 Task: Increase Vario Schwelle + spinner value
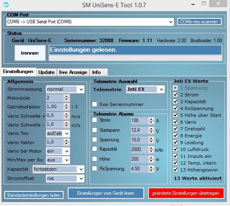pos(67,114)
